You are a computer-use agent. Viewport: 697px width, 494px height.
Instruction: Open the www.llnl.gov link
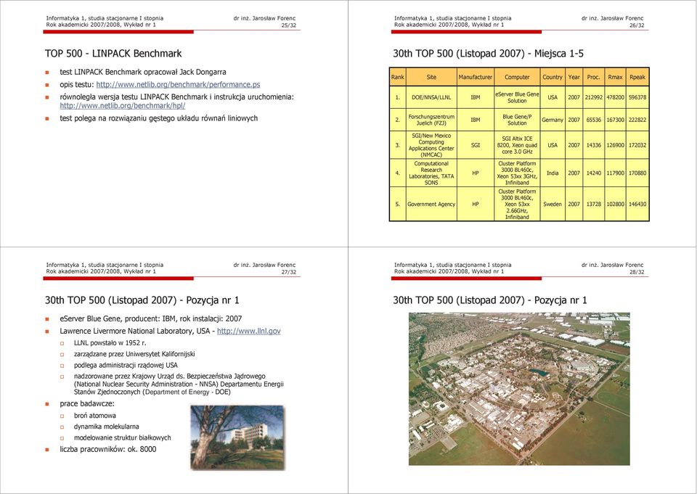tap(249, 331)
